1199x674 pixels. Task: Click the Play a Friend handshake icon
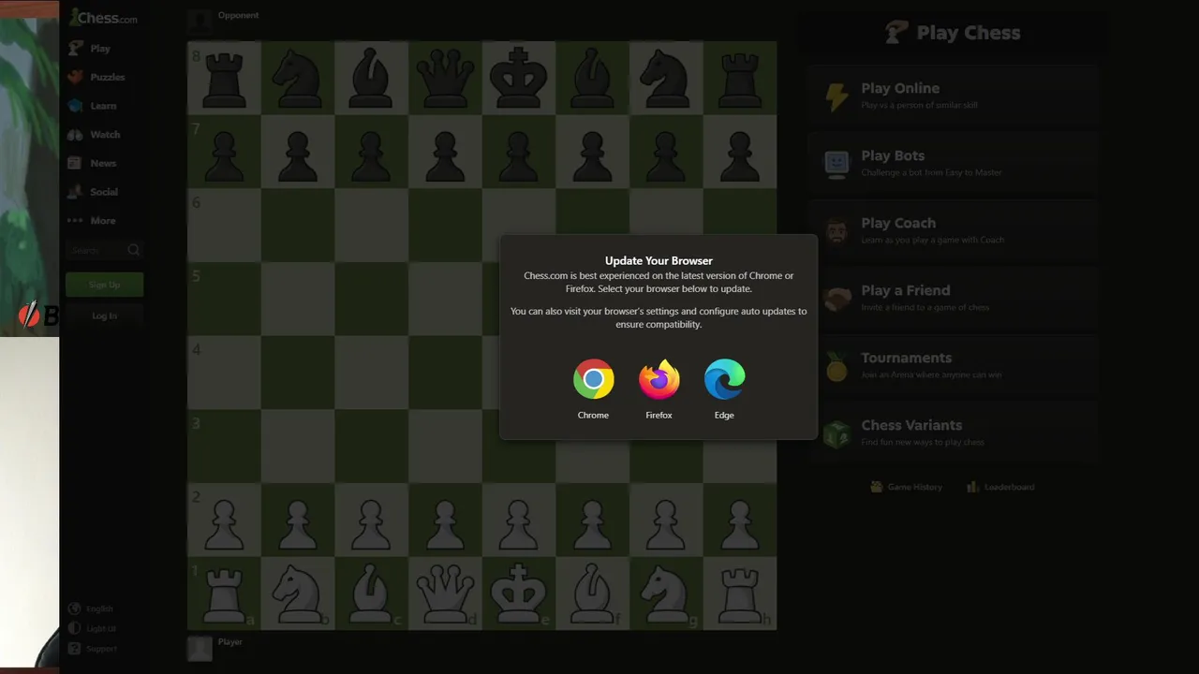836,299
